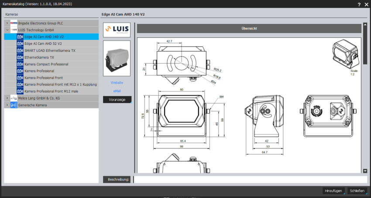Click camera icon of Kamera Compact Professional

click(20, 64)
